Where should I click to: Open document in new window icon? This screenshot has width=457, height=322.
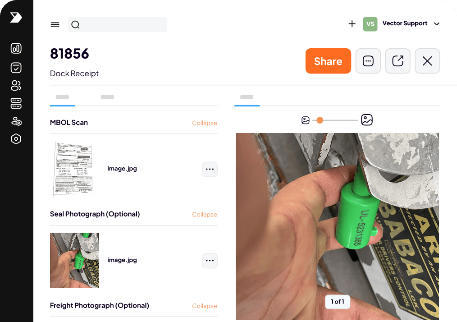[398, 61]
